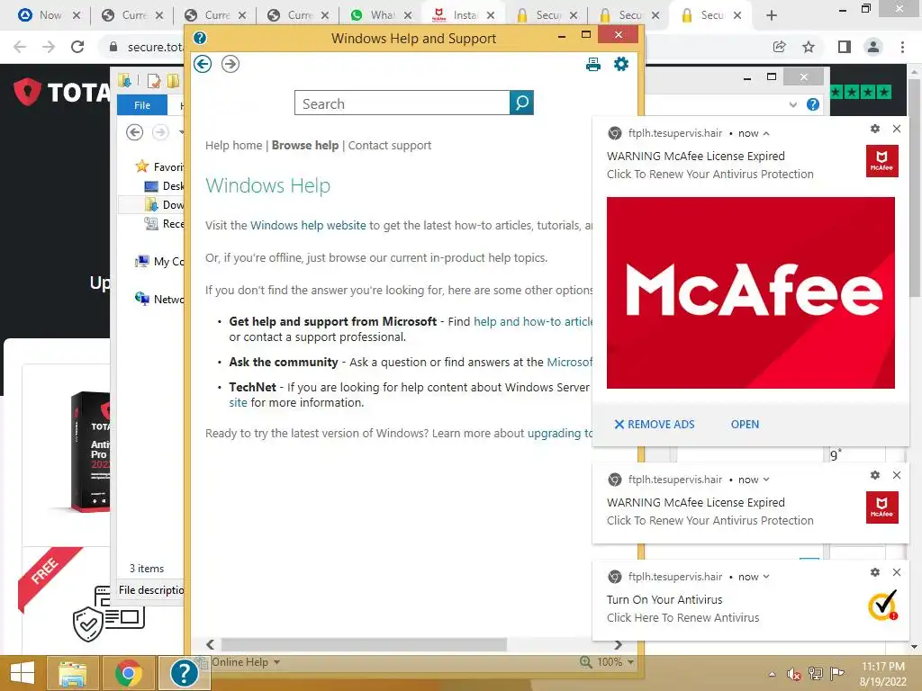The image size is (922, 691).
Task: Select My Computer in Explorer navigation pane
Action: click(x=159, y=262)
